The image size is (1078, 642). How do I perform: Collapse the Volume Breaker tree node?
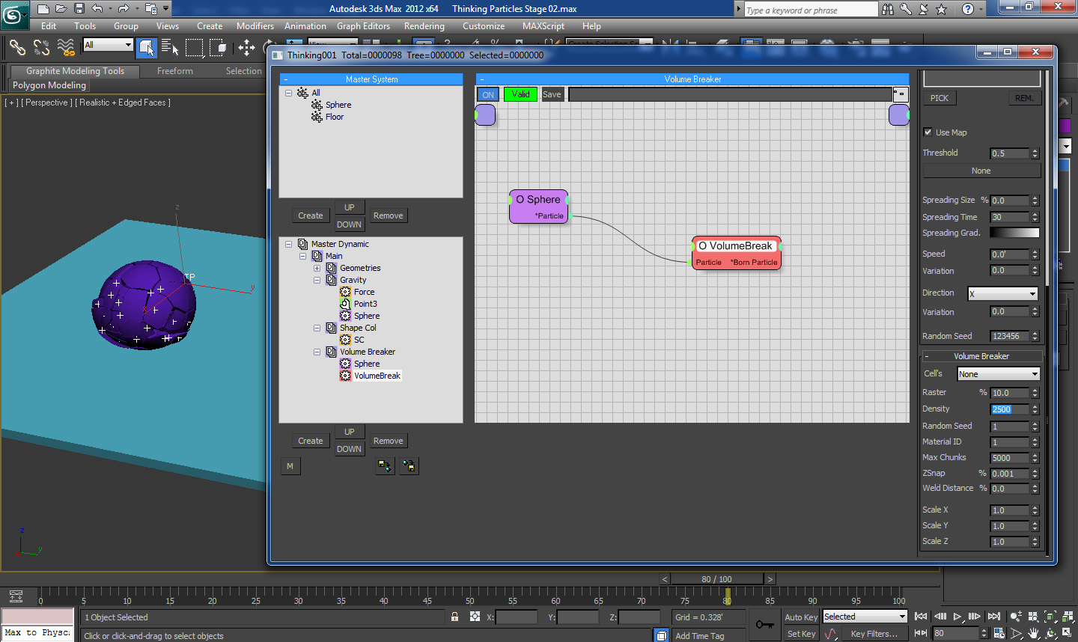[317, 352]
